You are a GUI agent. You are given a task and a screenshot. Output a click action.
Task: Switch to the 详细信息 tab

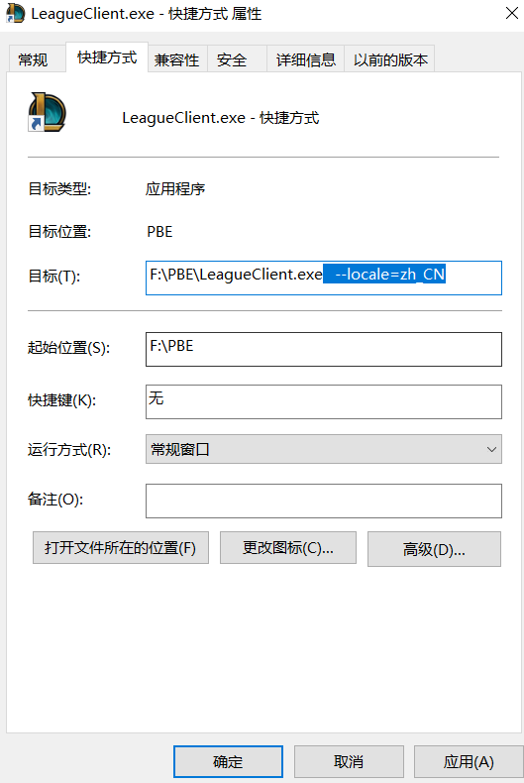pyautogui.click(x=306, y=59)
